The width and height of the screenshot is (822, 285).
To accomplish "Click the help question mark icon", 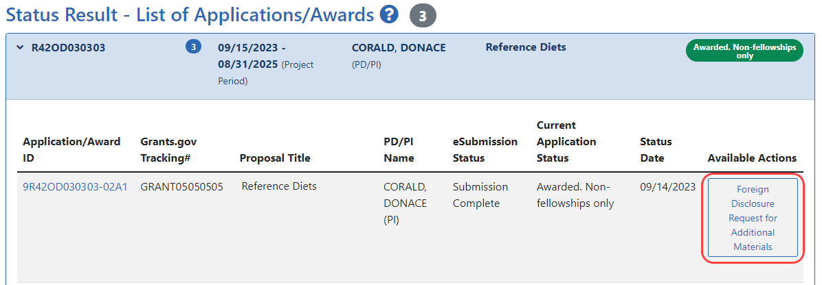I will click(x=390, y=14).
